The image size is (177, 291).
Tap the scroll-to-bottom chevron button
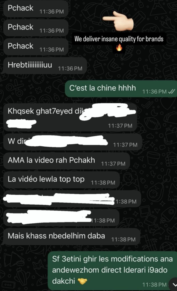pos(173,284)
